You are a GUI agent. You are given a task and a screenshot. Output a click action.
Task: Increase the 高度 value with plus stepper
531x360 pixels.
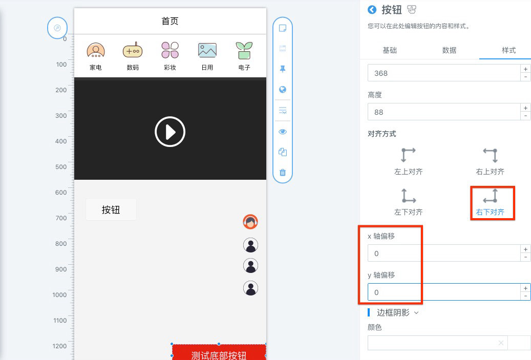(x=525, y=108)
